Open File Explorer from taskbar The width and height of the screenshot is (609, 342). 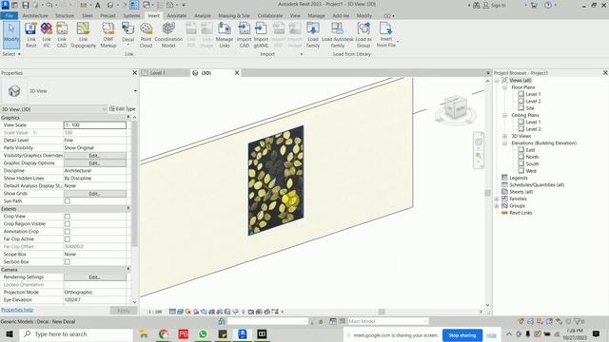click(x=144, y=334)
